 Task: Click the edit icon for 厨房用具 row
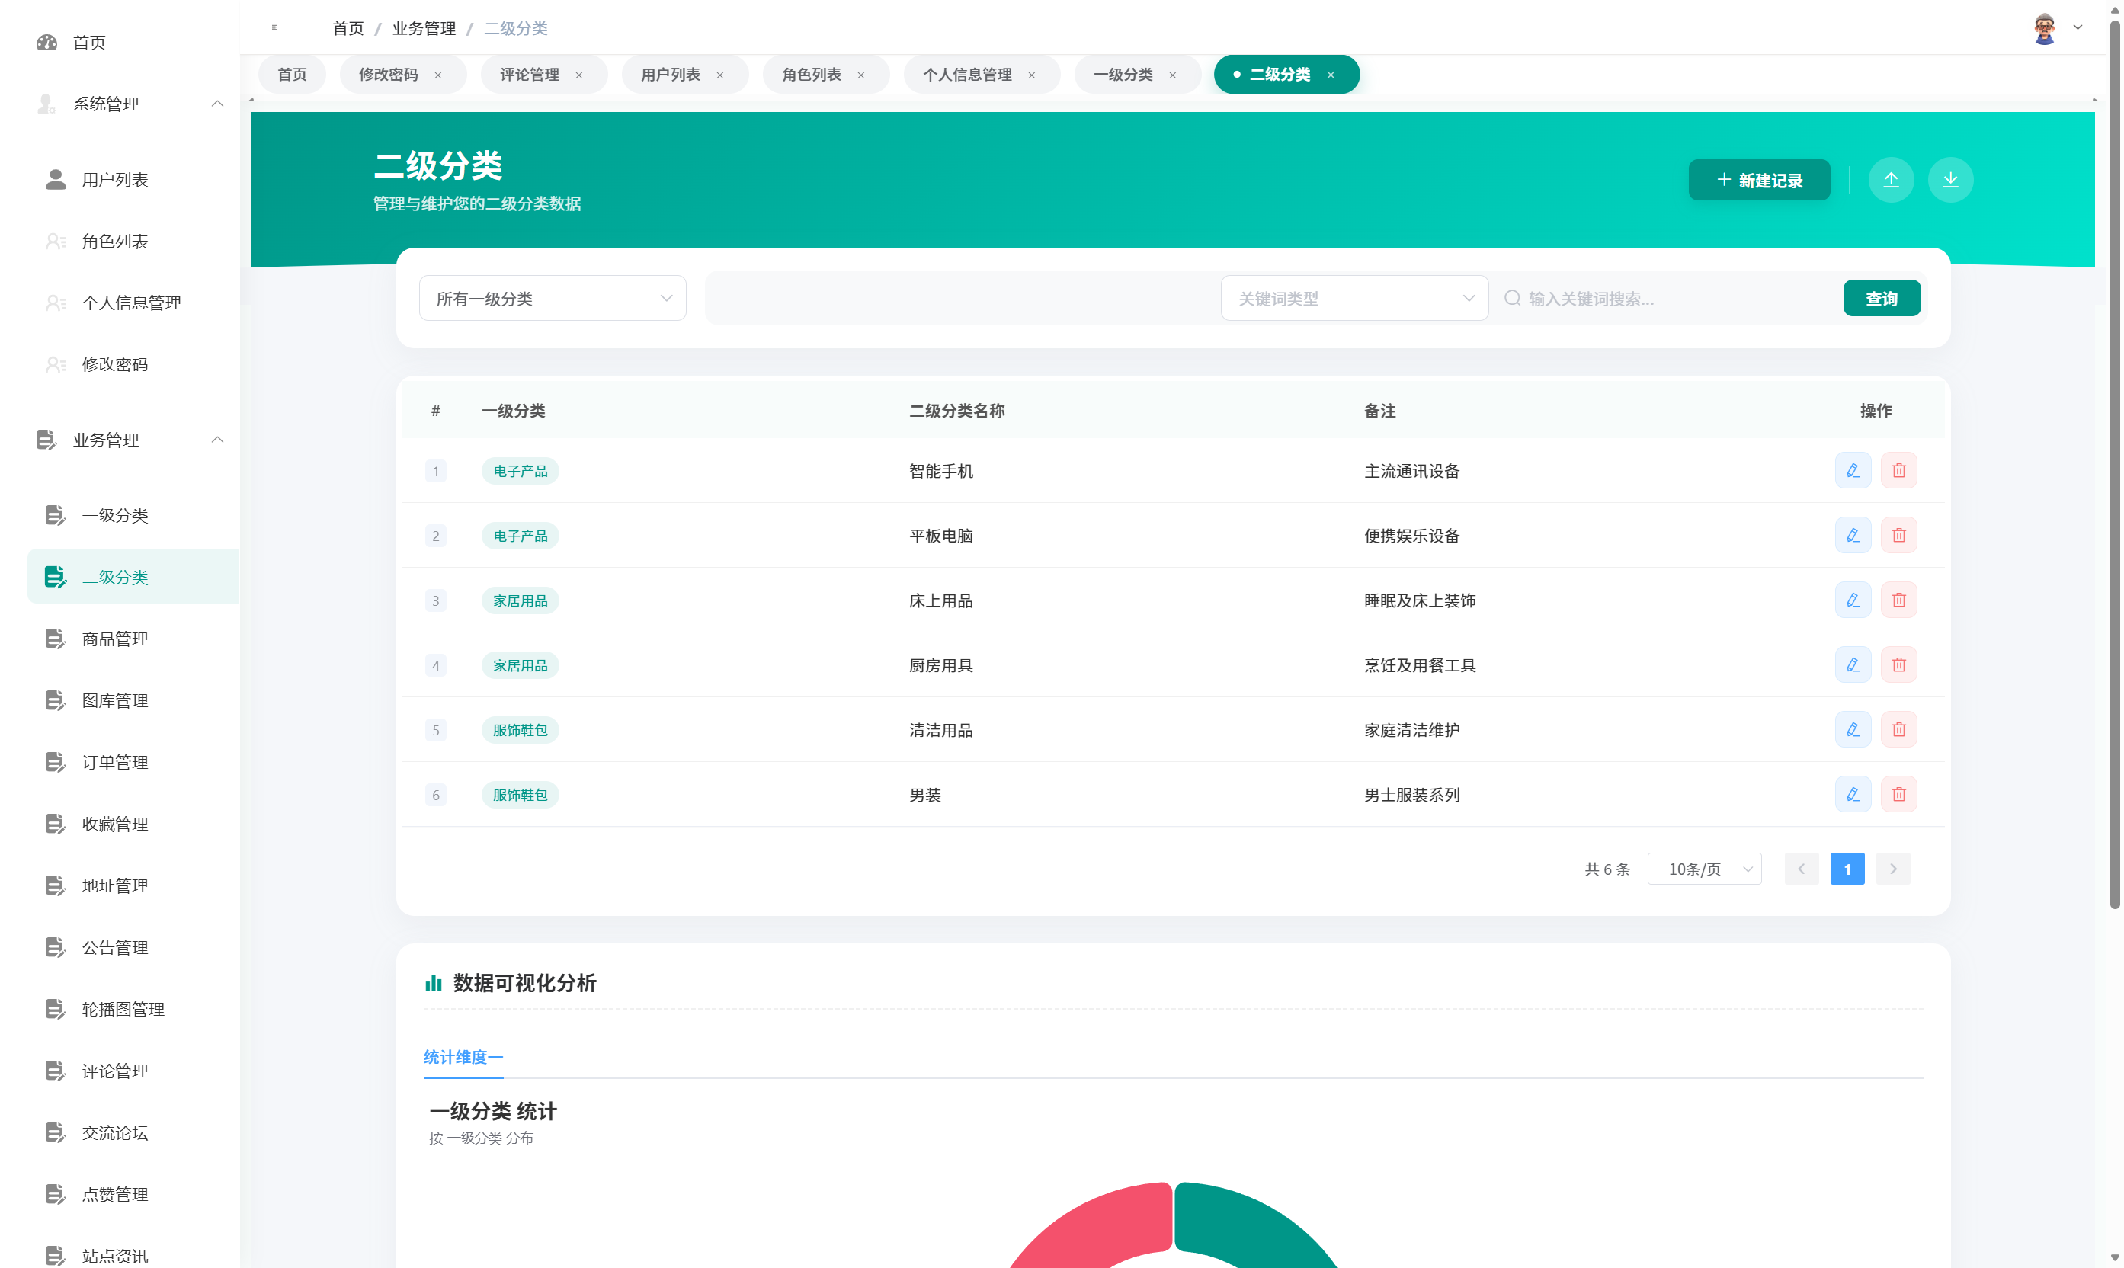click(x=1852, y=664)
